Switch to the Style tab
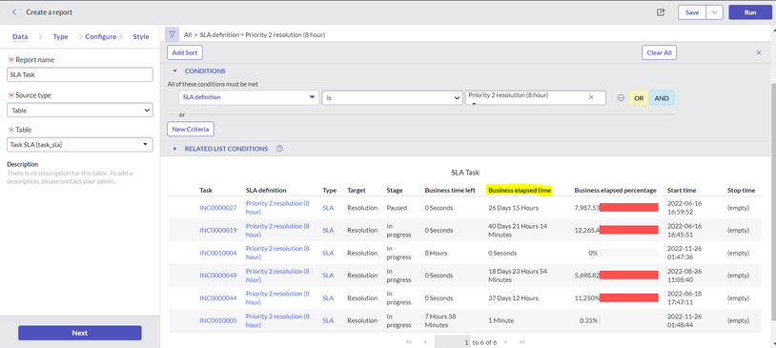This screenshot has width=776, height=348. 141,36
